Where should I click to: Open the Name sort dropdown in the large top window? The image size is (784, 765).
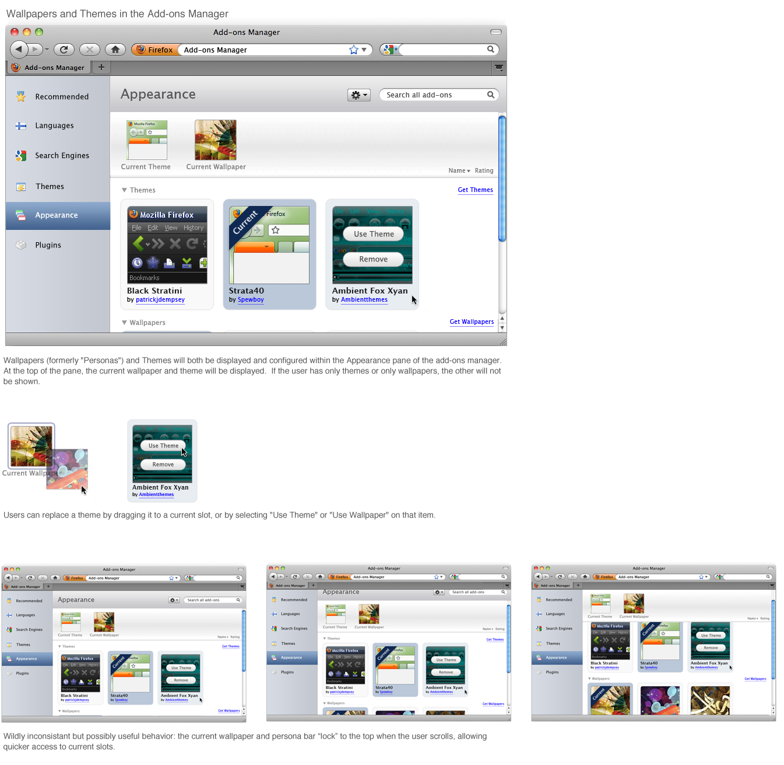[459, 171]
